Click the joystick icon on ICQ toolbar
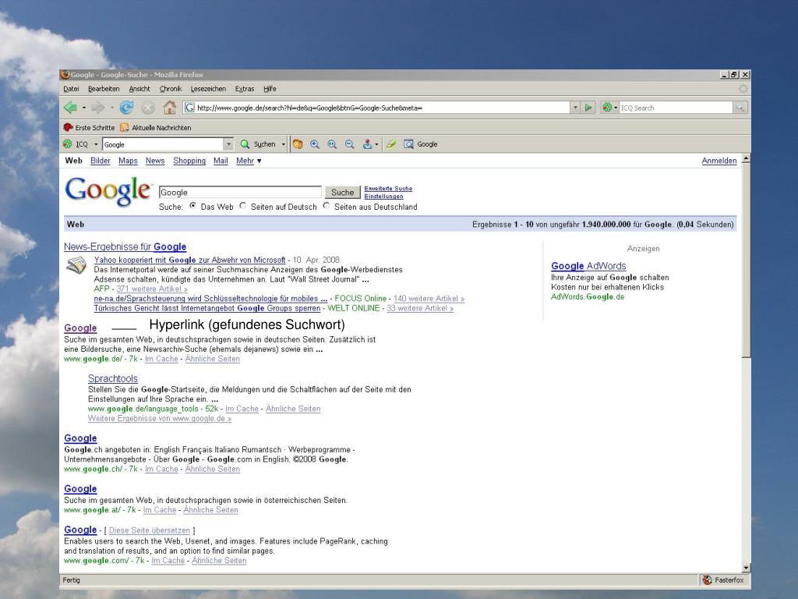The width and height of the screenshot is (798, 599). [x=368, y=144]
